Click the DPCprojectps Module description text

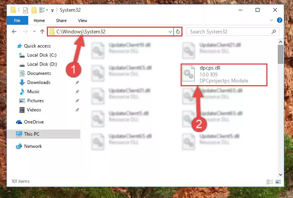[224, 81]
